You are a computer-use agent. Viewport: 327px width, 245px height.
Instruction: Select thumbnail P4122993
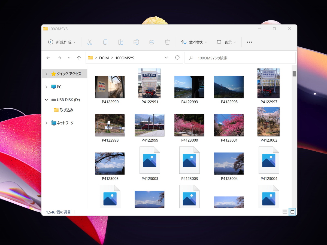click(x=189, y=87)
